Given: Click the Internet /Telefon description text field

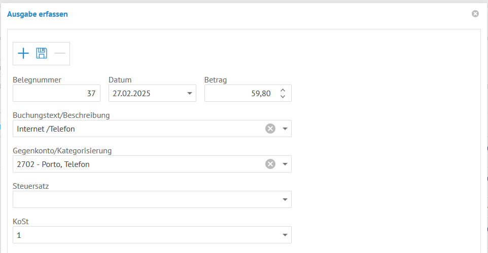Looking at the screenshot, I should click(137, 129).
